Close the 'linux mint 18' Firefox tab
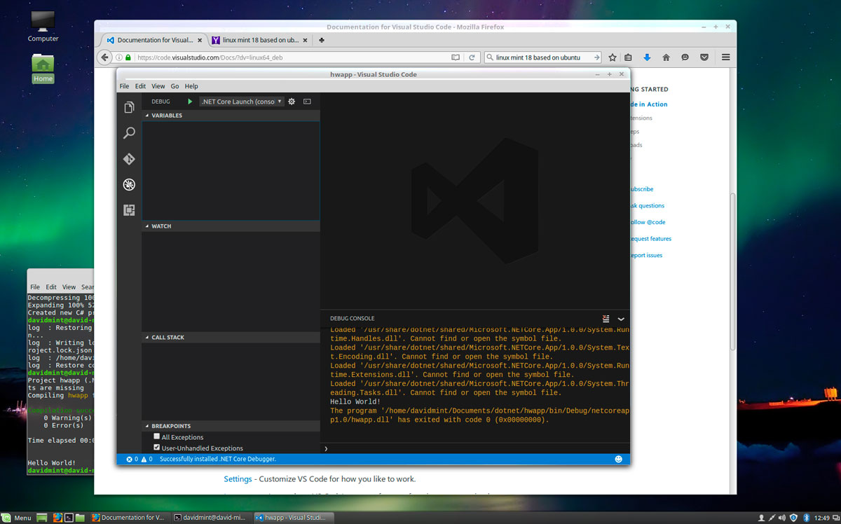 tap(305, 40)
